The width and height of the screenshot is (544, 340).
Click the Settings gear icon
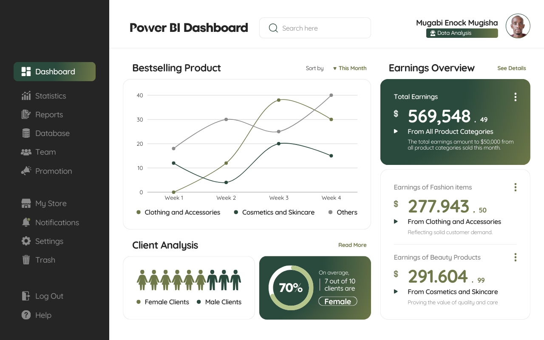pyautogui.click(x=26, y=241)
